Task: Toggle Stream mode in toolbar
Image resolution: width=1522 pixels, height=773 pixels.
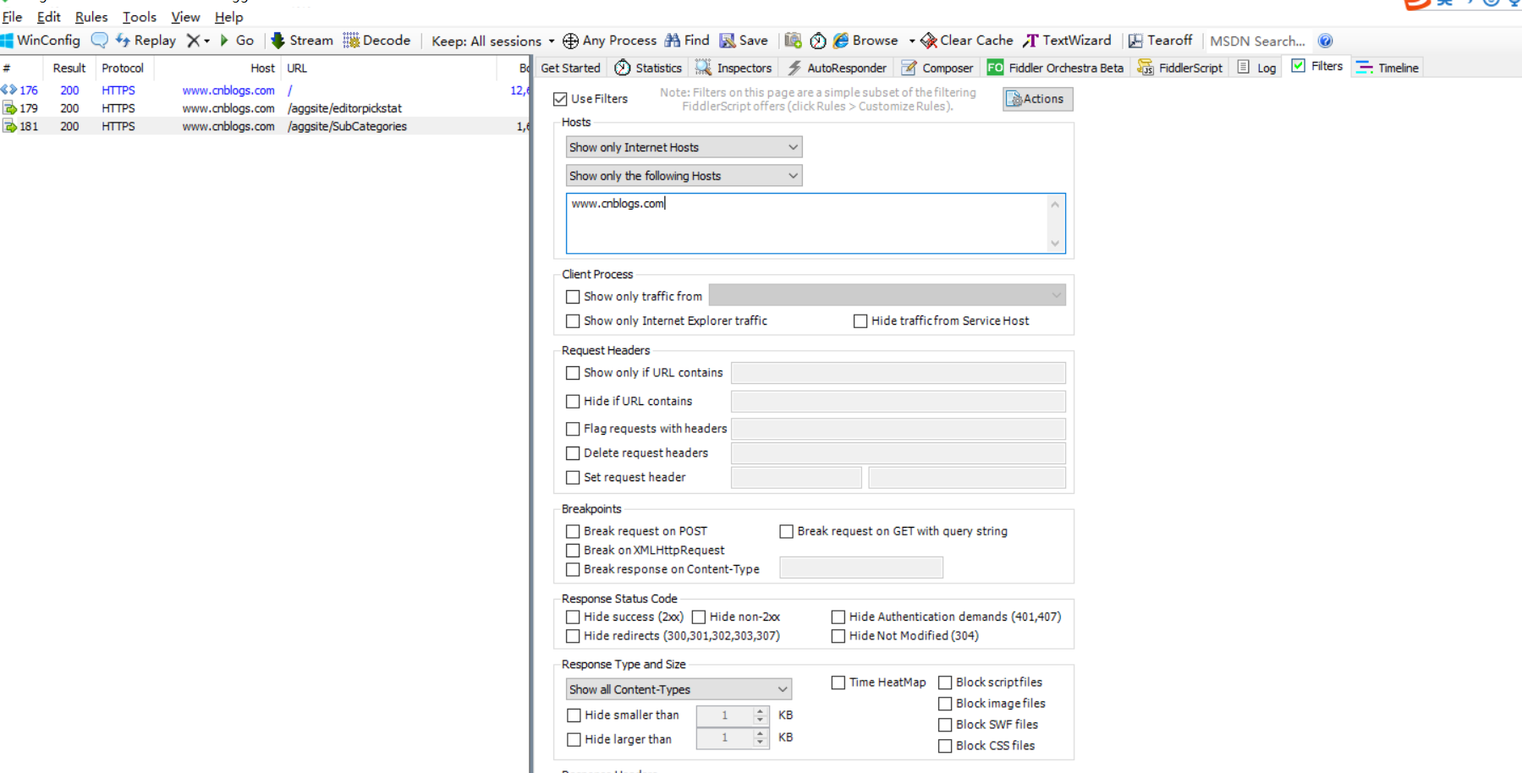Action: (x=302, y=41)
